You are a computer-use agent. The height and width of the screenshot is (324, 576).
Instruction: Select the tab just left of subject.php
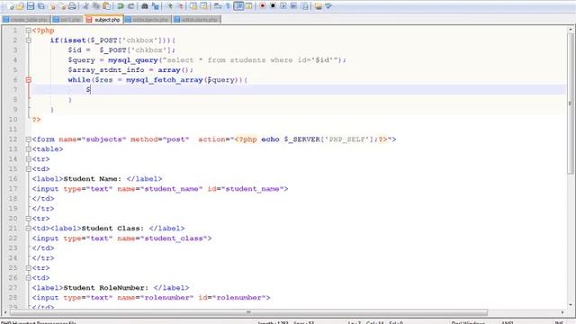coord(67,20)
